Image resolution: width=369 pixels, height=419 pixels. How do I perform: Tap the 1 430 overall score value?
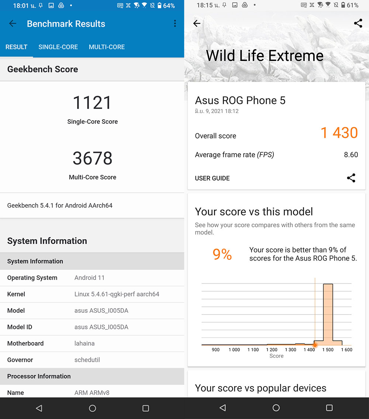pyautogui.click(x=339, y=133)
